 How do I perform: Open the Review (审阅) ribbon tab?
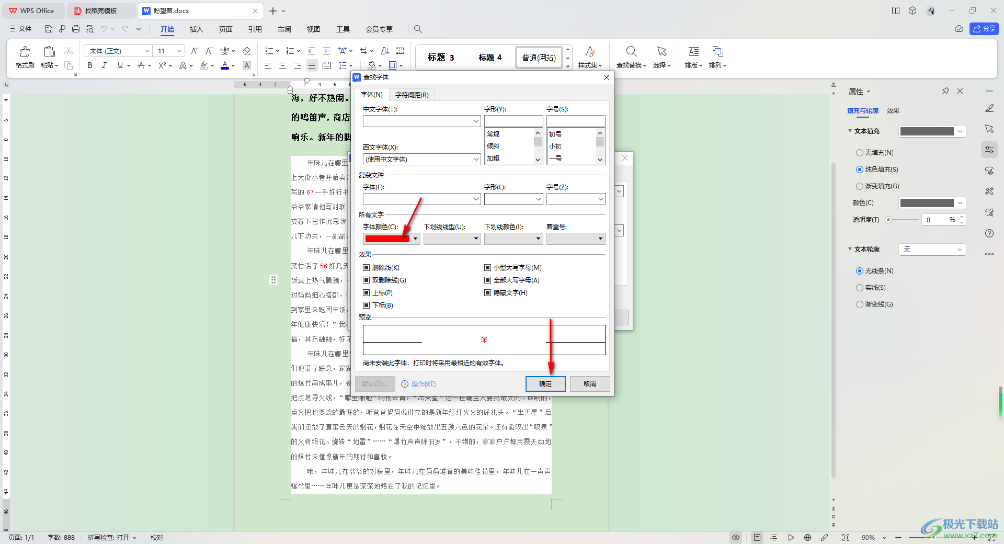coord(284,29)
